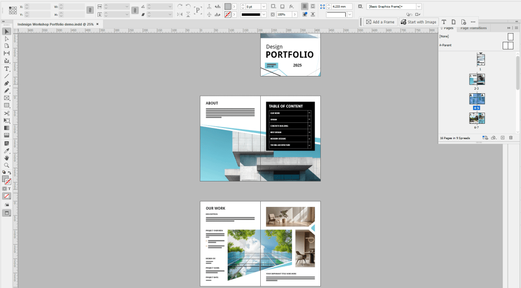The height and width of the screenshot is (288, 521).
Task: Toggle the scale percentage constrain link
Action: (x=135, y=10)
